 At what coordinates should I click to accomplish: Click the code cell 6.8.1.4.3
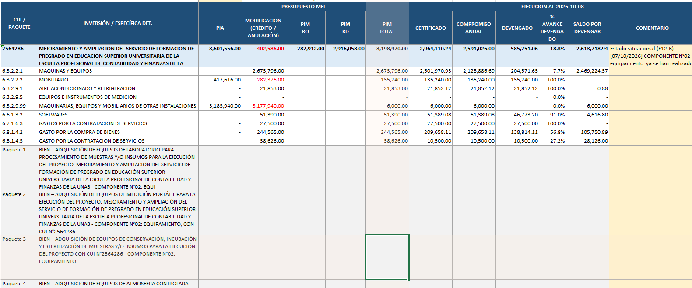(x=19, y=141)
